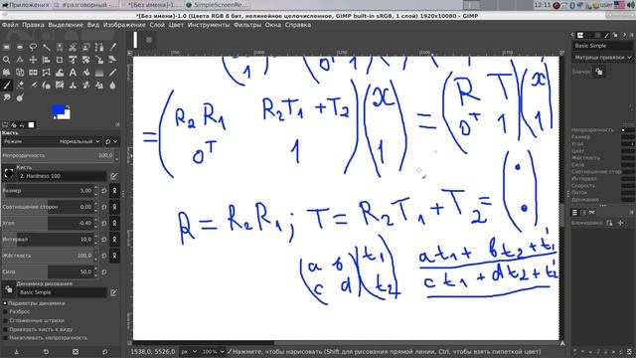Open the Выделение menu
This screenshot has height=358, width=636.
coord(66,25)
